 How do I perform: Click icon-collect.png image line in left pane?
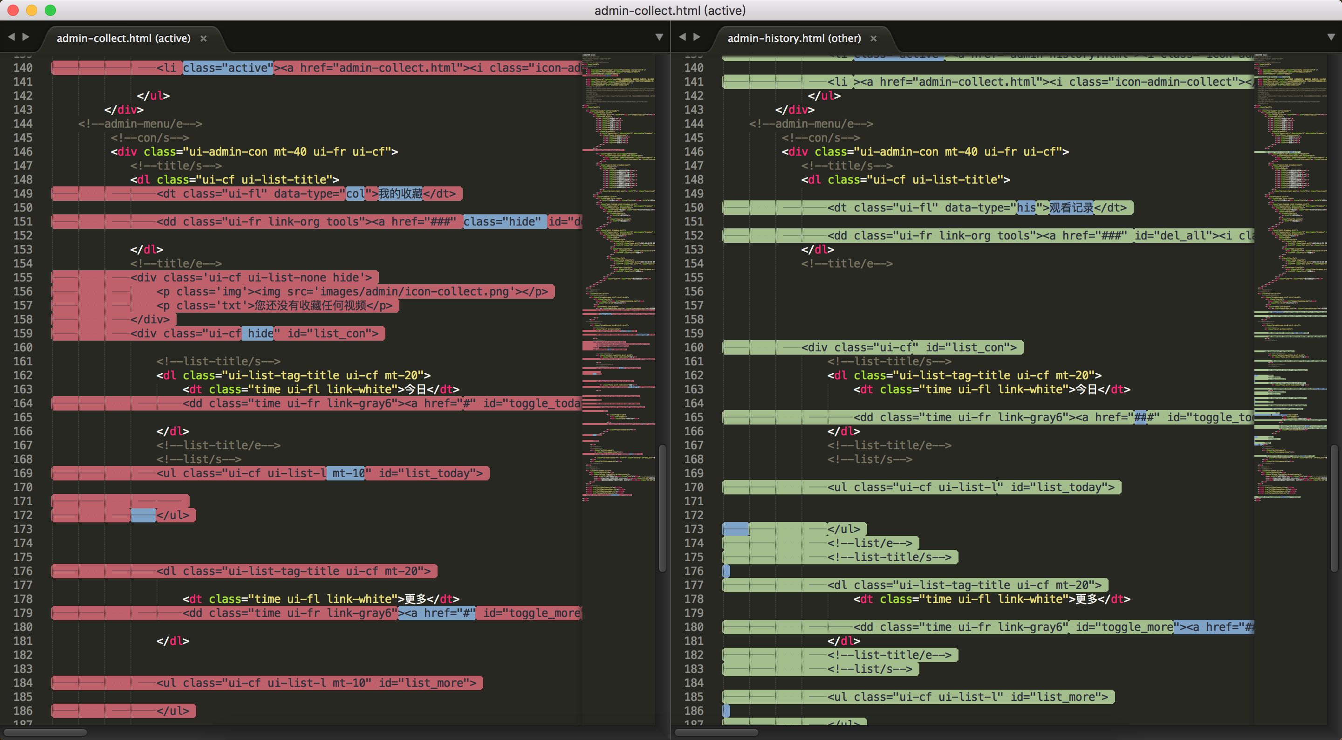[x=352, y=292]
